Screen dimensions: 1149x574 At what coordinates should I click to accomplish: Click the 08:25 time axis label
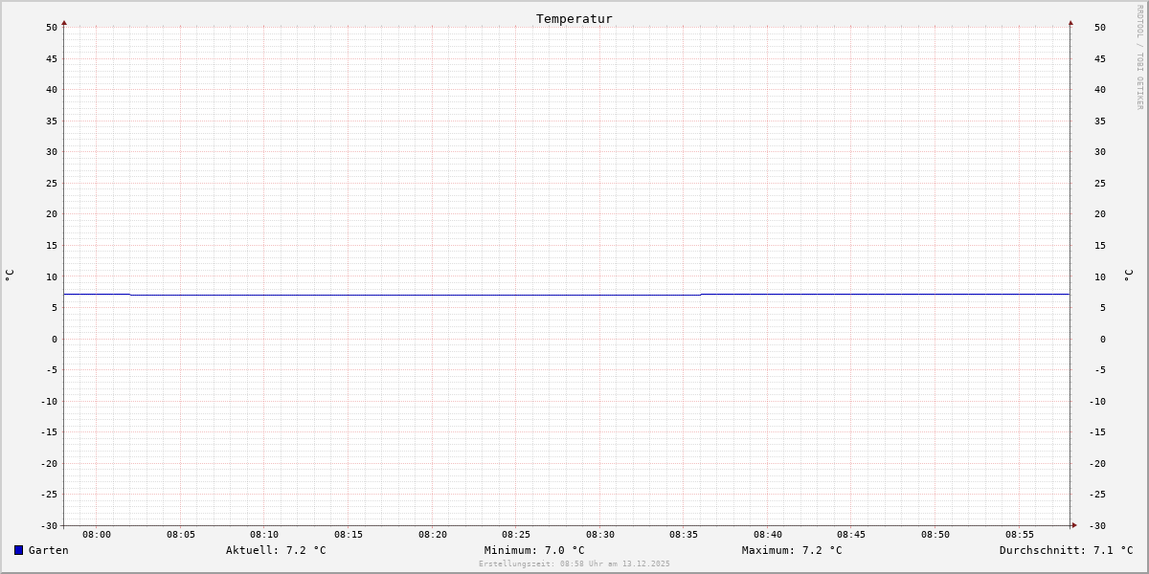pos(516,535)
